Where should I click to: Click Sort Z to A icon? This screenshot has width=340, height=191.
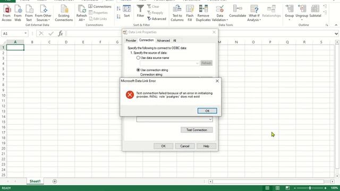coord(118,16)
